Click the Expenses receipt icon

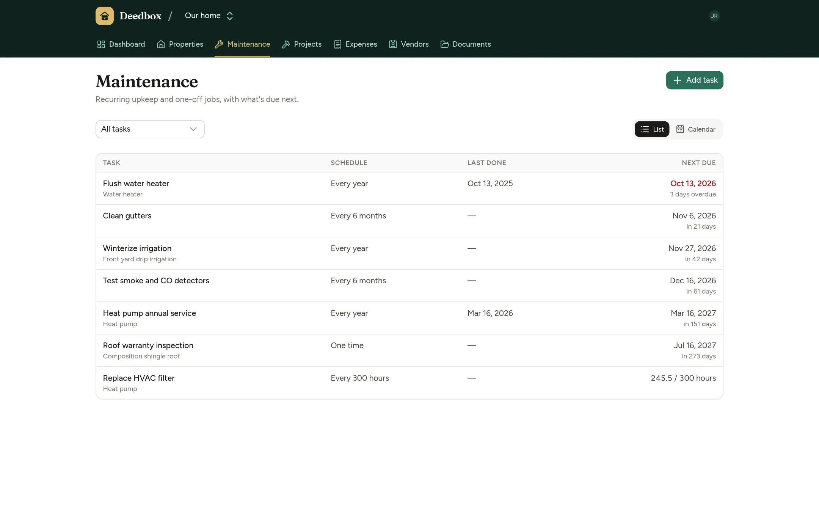[337, 44]
